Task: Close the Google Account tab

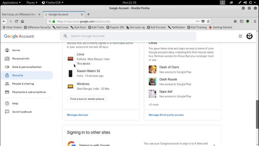Action: pos(82,15)
